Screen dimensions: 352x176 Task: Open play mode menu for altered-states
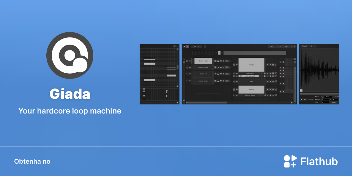click(x=265, y=95)
